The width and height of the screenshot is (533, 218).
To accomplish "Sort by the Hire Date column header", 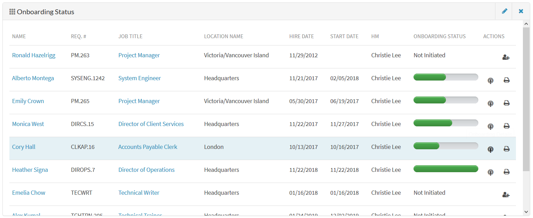I will pyautogui.click(x=301, y=36).
